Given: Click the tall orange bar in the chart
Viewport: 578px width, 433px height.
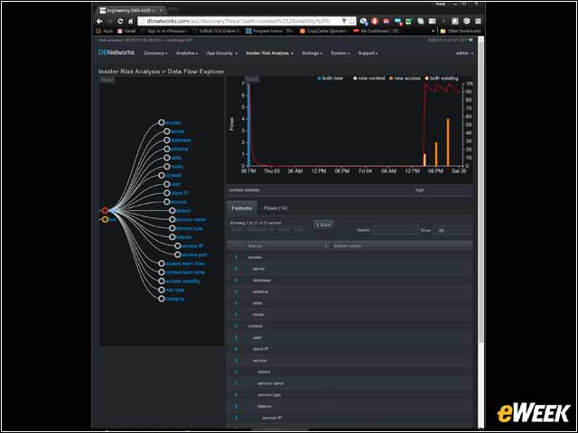Looking at the screenshot, I should (x=448, y=143).
